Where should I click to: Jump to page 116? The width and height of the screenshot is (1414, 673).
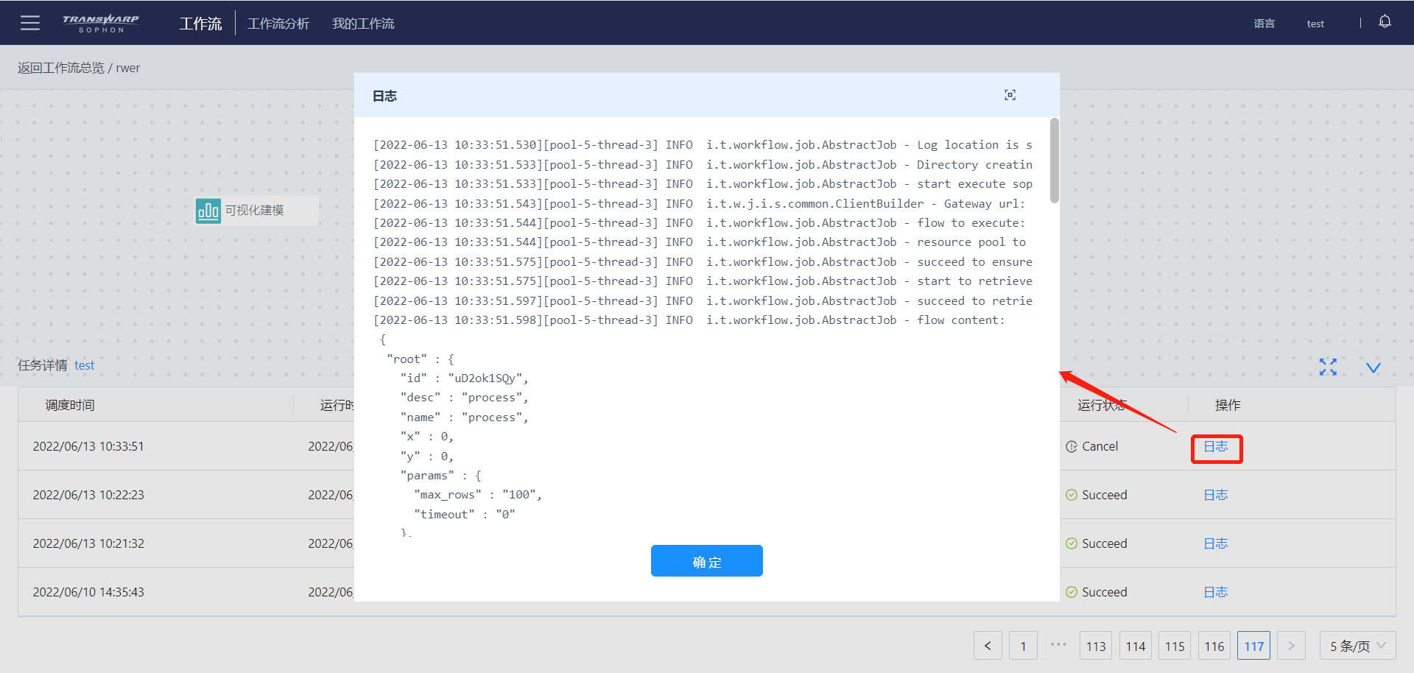click(1214, 646)
